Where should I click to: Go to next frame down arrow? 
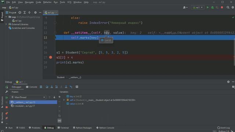(54, 97)
